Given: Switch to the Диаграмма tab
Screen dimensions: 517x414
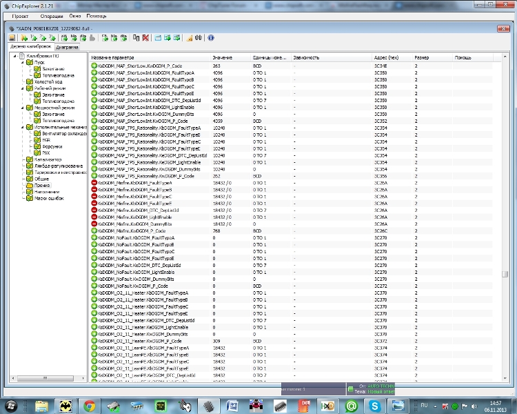Looking at the screenshot, I should point(68,48).
